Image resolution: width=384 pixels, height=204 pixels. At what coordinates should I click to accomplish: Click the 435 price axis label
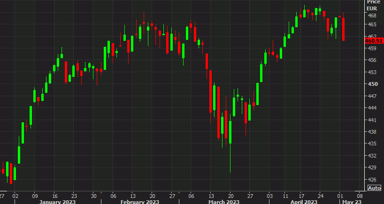tap(372, 144)
